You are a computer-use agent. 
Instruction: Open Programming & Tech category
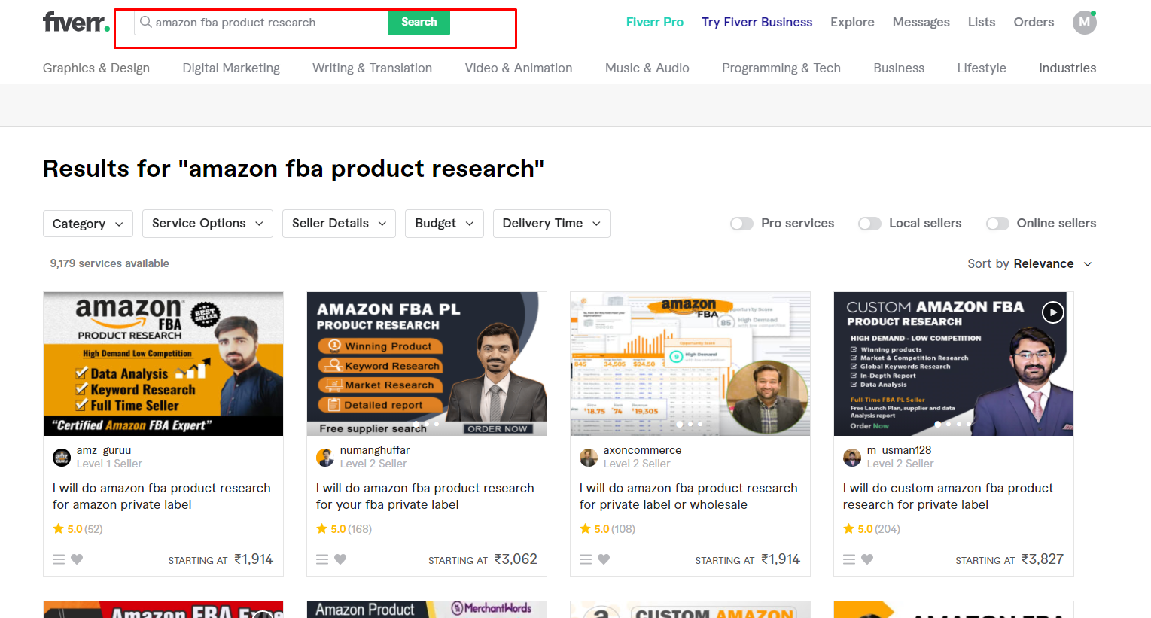click(781, 68)
